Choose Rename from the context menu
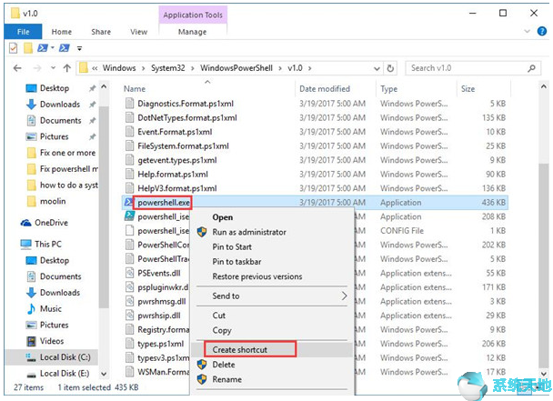This screenshot has width=553, height=401. (x=226, y=379)
